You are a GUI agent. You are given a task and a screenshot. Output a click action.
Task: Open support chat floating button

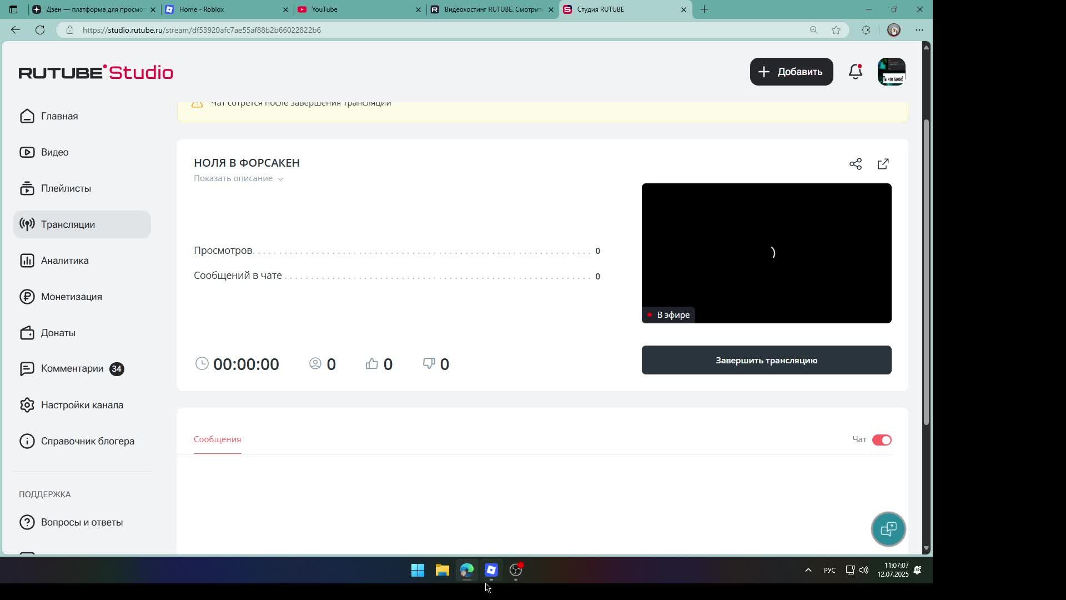tap(888, 529)
